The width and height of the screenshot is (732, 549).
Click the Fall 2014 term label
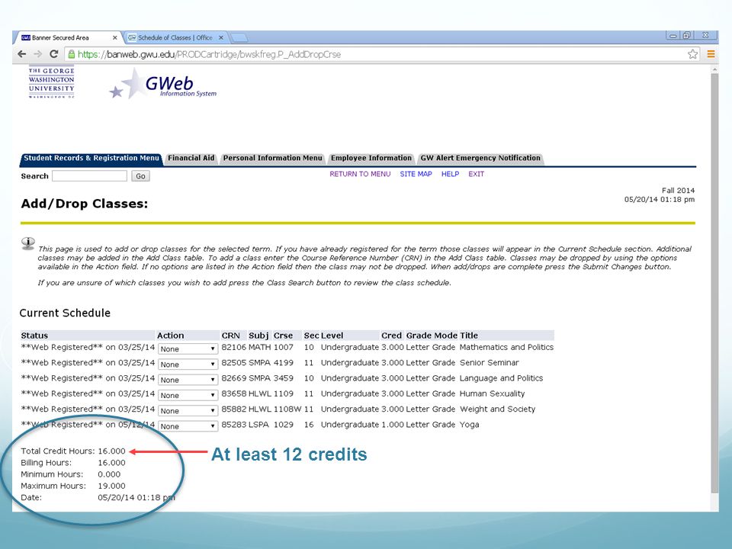678,191
